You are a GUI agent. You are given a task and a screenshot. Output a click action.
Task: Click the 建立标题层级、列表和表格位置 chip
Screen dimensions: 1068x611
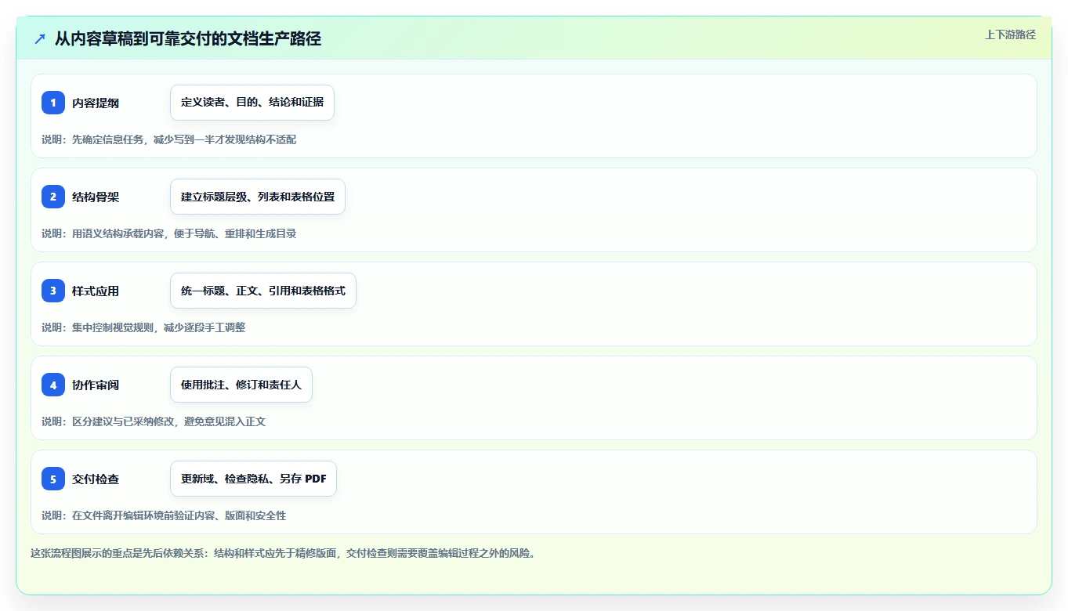click(x=258, y=197)
